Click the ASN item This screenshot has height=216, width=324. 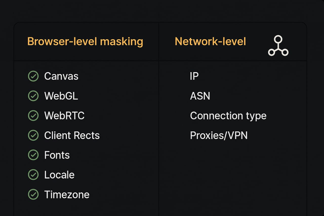(200, 96)
